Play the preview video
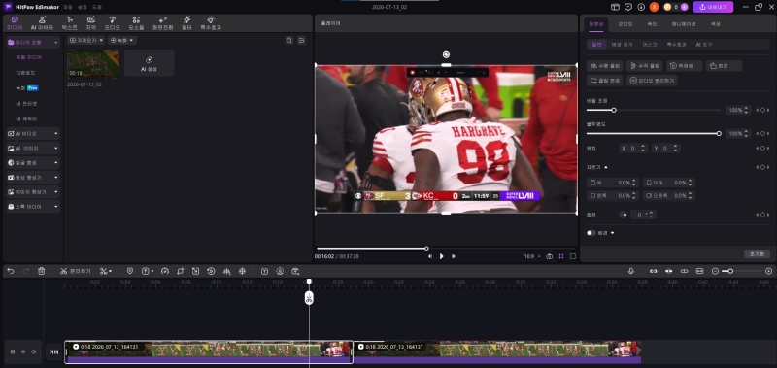Image resolution: width=777 pixels, height=368 pixels. [441, 256]
